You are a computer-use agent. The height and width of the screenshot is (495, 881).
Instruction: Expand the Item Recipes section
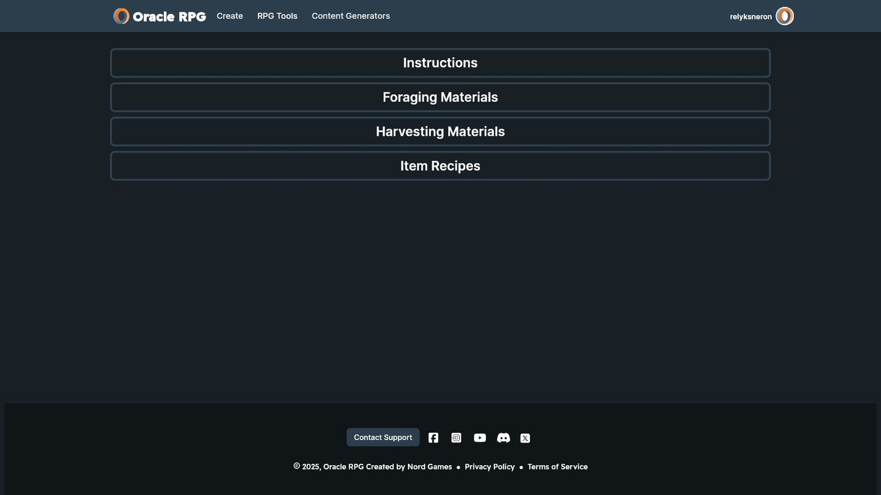point(440,166)
